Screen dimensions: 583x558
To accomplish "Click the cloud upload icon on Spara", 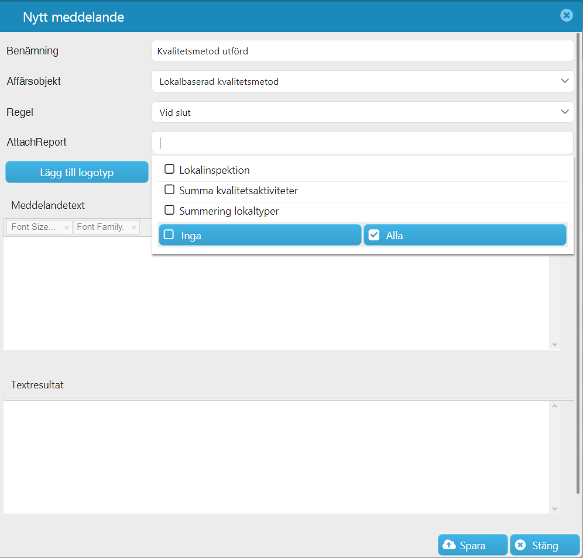I will point(449,545).
